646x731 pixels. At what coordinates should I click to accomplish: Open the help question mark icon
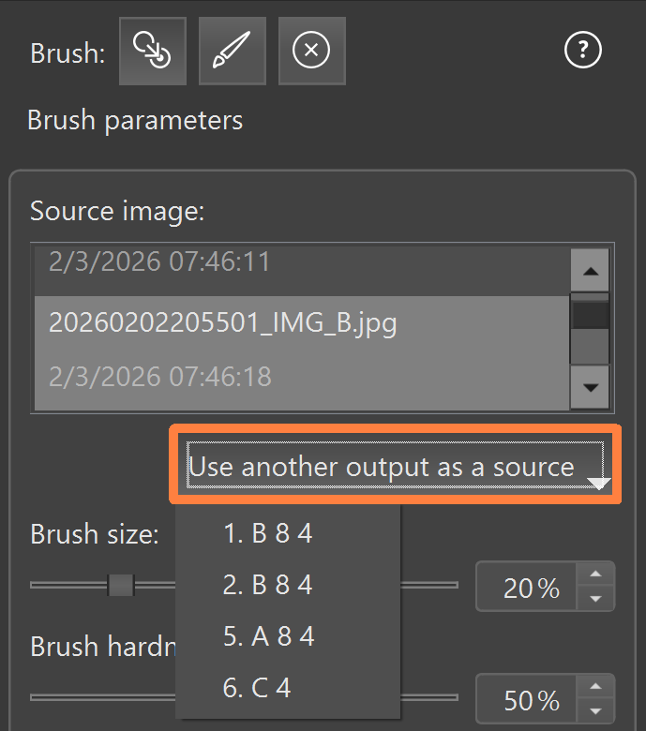pyautogui.click(x=582, y=51)
